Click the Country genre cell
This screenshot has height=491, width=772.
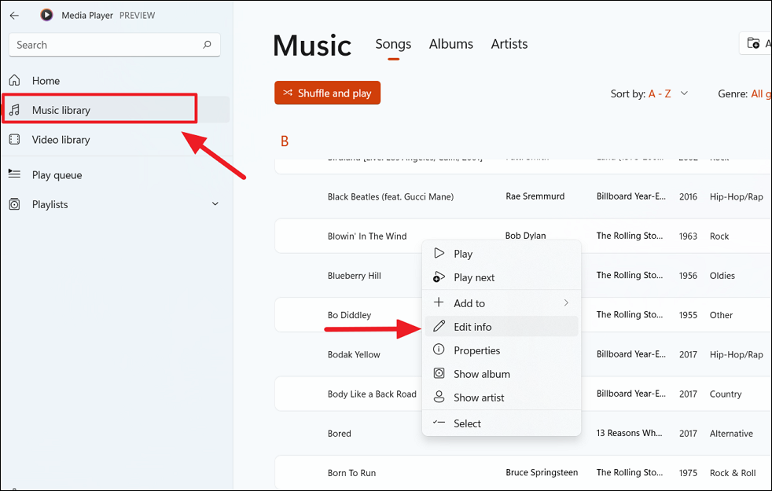(x=726, y=394)
